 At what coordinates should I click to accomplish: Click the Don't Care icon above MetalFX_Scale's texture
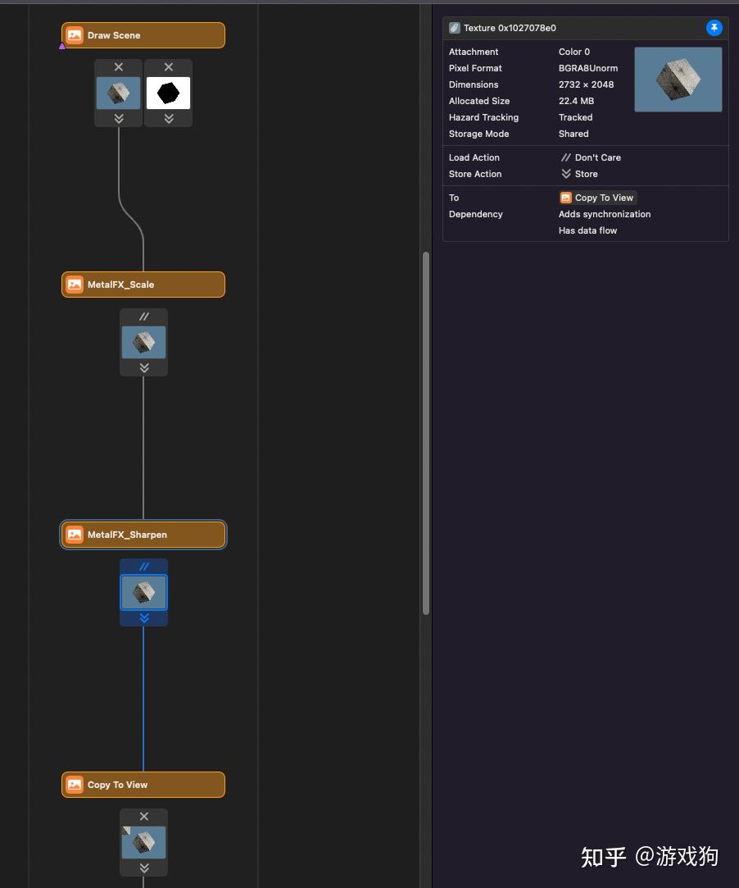[143, 316]
